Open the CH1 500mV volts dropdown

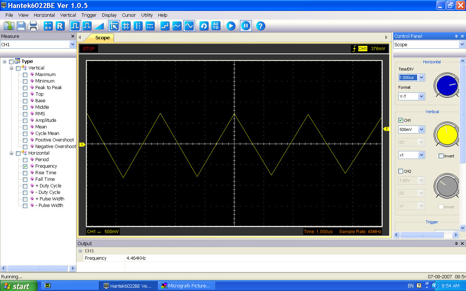(x=421, y=129)
